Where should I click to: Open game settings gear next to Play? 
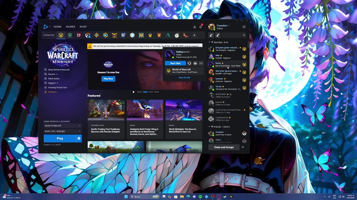[79, 138]
